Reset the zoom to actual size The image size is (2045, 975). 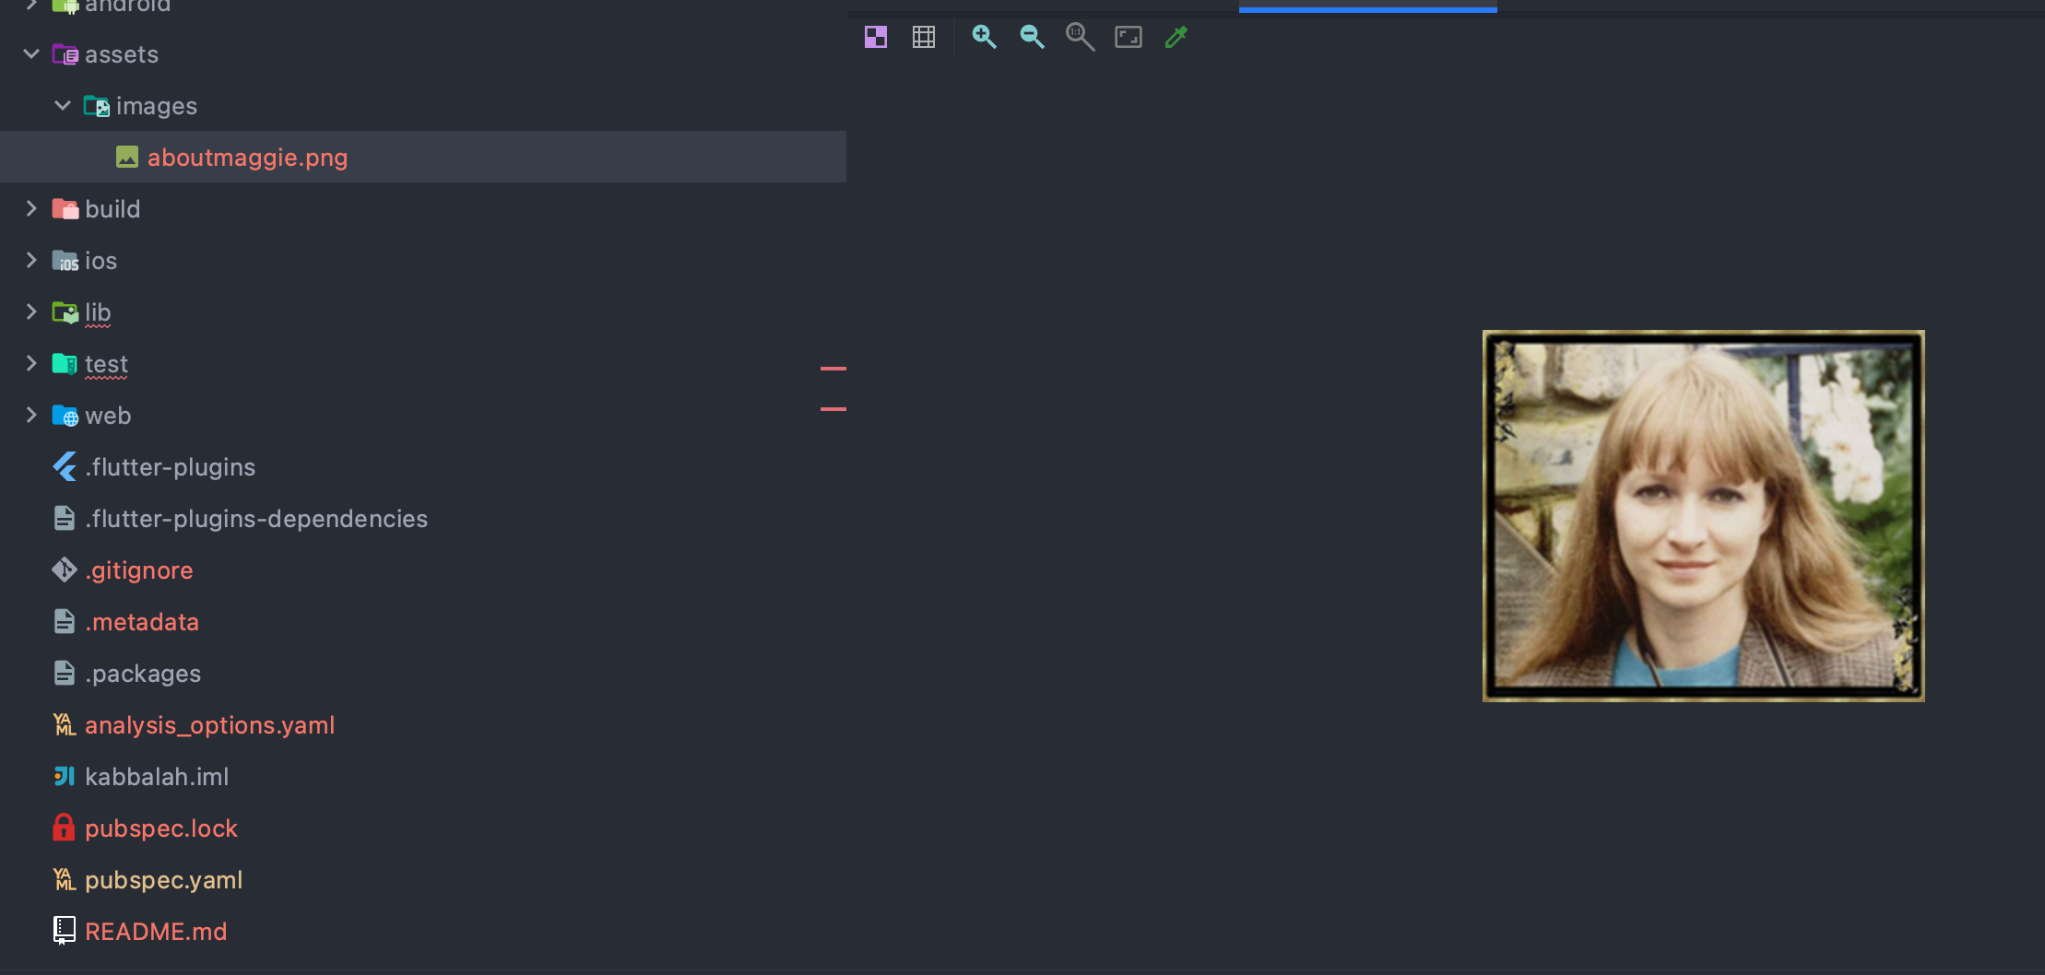click(1080, 37)
